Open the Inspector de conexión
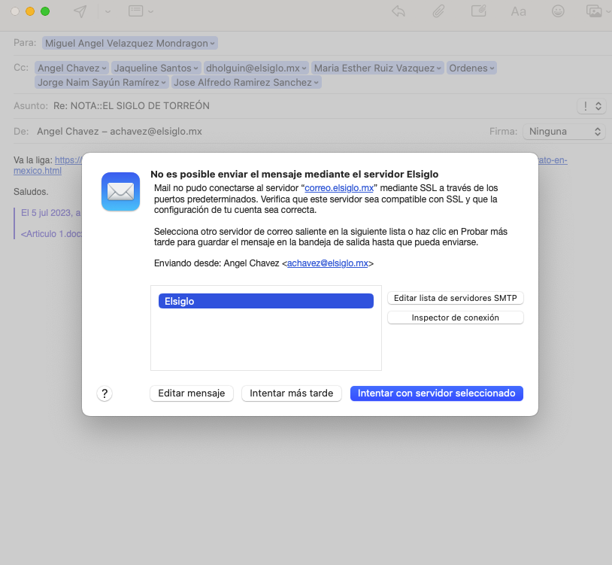This screenshot has width=612, height=565. click(455, 317)
